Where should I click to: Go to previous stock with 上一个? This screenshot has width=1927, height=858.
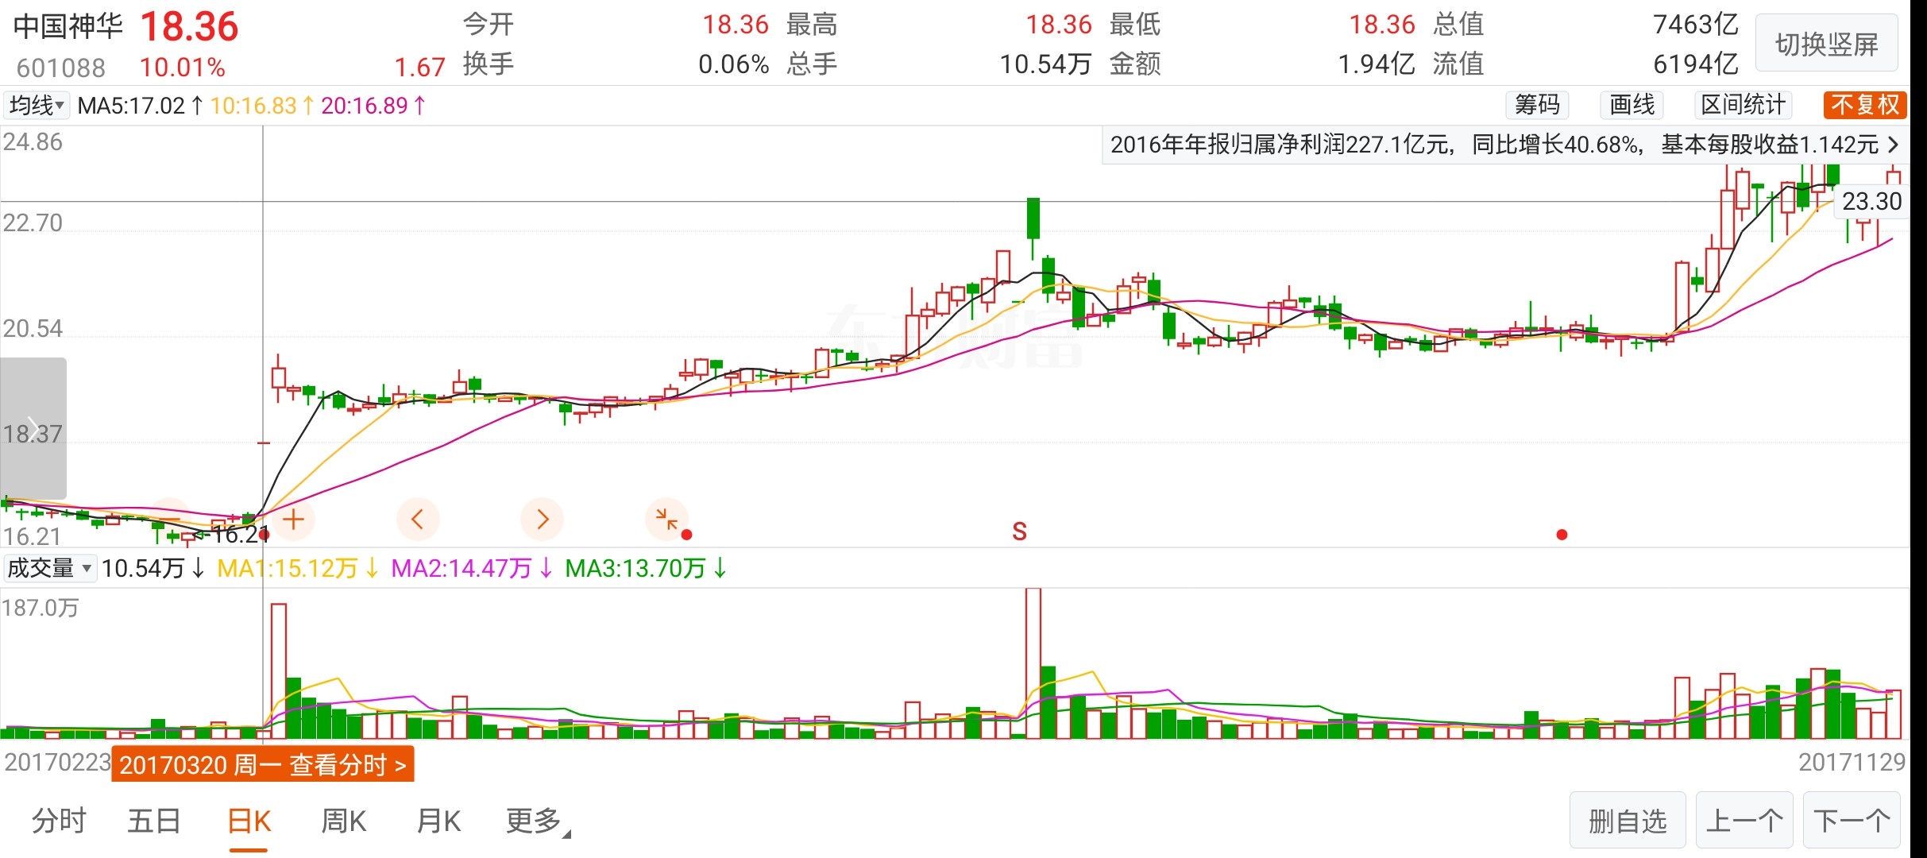pos(1744,821)
